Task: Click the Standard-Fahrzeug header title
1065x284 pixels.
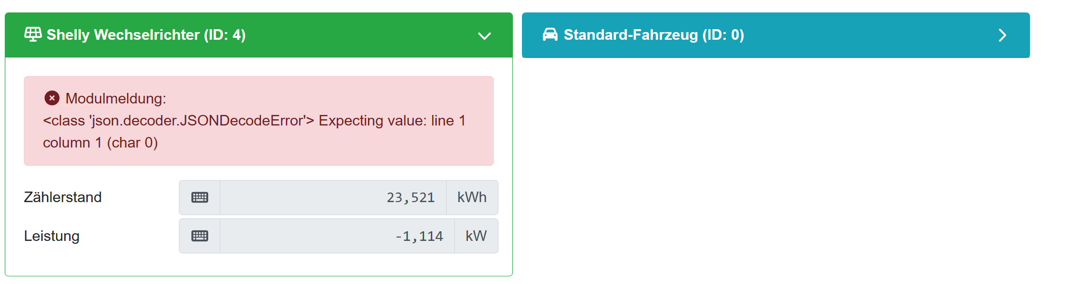Action: click(631, 35)
